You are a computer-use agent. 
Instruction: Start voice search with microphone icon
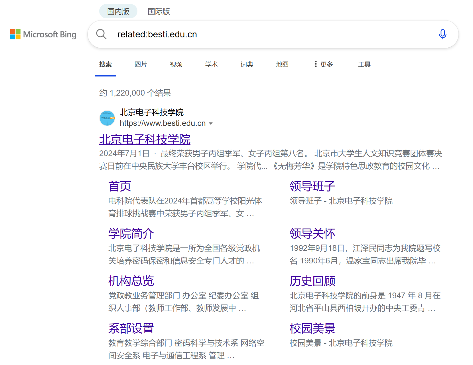pos(442,34)
